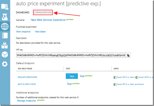Open the Experiments flask icon
Viewport: 154px width, 106px height.
[5, 17]
